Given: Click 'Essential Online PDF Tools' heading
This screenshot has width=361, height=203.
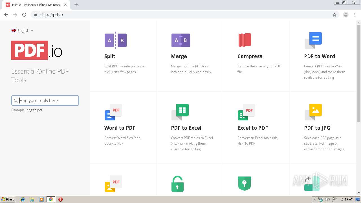Looking at the screenshot, I should click(x=40, y=76).
